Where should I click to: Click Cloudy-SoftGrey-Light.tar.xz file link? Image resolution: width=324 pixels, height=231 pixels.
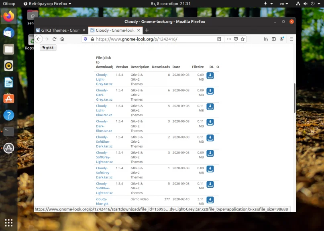[x=104, y=157]
